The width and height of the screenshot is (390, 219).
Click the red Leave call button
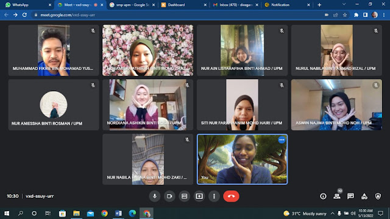[x=231, y=196]
